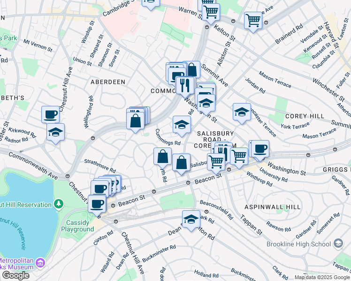
Task: Open the shopping bag marker on Commonwealth Ave
Action: tap(135, 121)
